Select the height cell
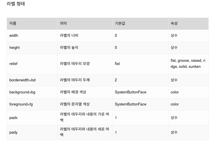This screenshot has width=222, height=146. pos(32,48)
